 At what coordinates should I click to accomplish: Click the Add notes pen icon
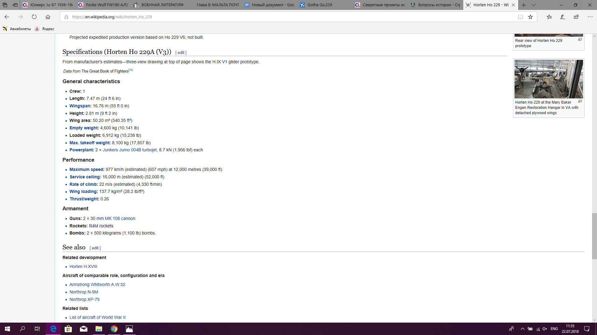coord(562,17)
